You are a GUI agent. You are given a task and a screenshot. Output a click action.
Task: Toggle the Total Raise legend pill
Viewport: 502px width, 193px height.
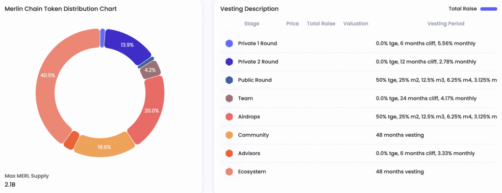click(x=489, y=9)
